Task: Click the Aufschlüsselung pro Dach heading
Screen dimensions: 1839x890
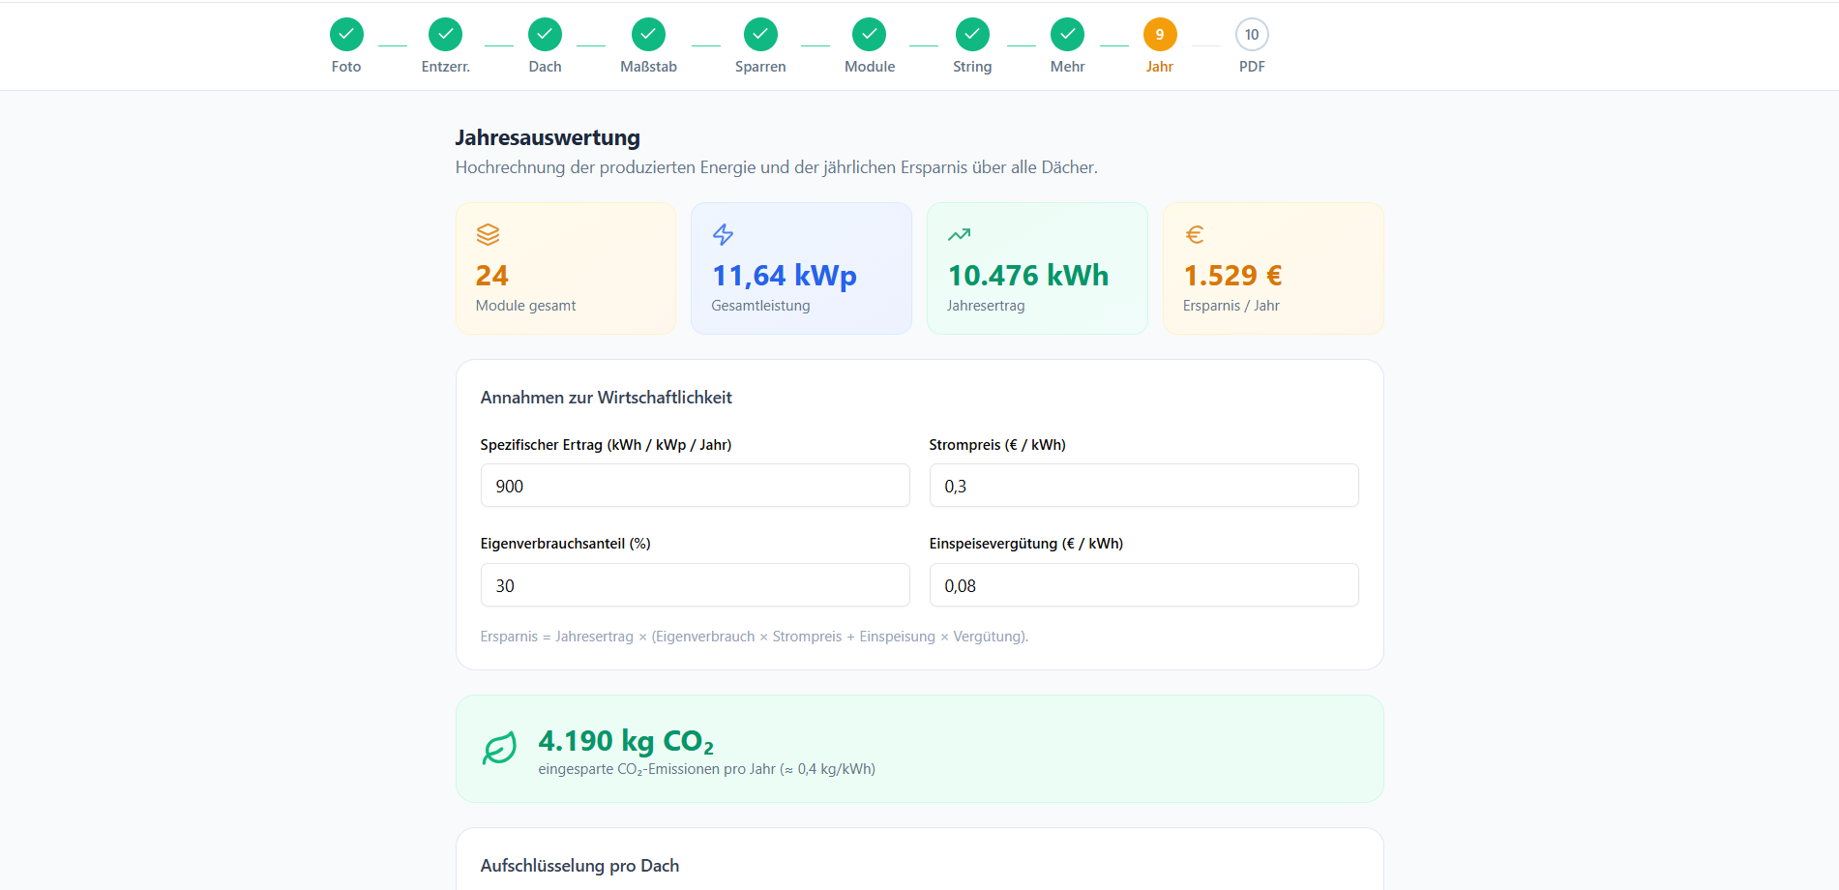Action: pyautogui.click(x=579, y=866)
